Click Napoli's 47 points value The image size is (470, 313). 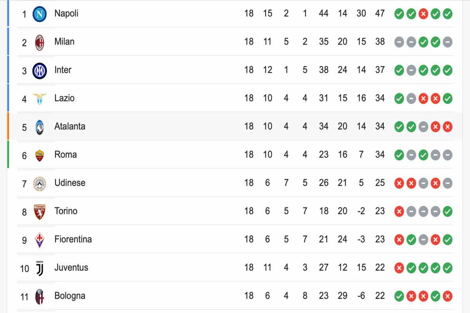point(380,13)
